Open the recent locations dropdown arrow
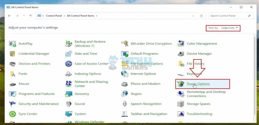The image size is (259, 125). [24, 16]
